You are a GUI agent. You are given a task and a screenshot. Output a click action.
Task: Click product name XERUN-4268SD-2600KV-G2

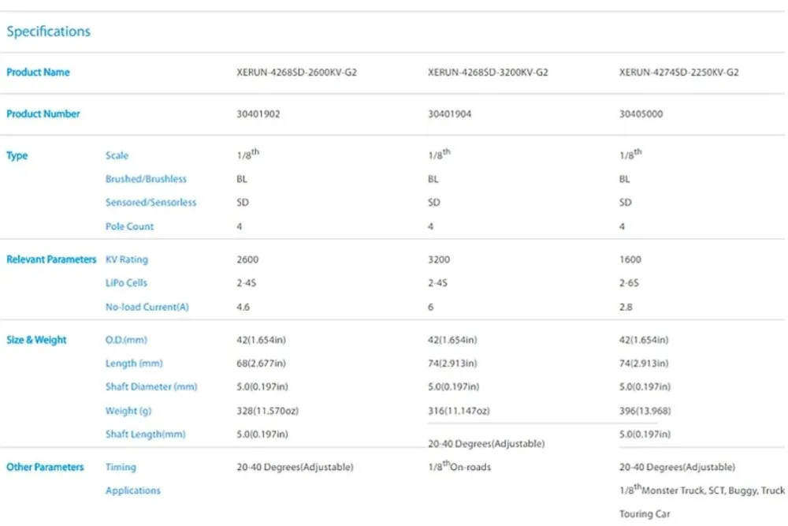pos(296,72)
